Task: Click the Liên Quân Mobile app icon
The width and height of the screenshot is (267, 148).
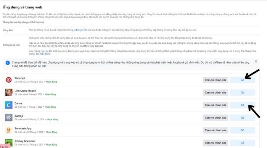Action: pos(8,92)
